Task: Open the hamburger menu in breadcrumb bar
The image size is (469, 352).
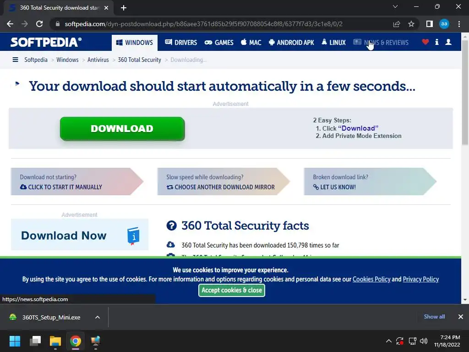Action: pos(15,60)
